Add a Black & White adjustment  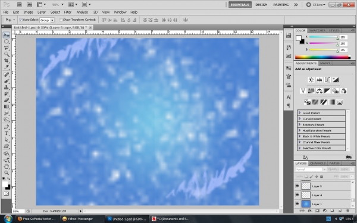(327, 91)
